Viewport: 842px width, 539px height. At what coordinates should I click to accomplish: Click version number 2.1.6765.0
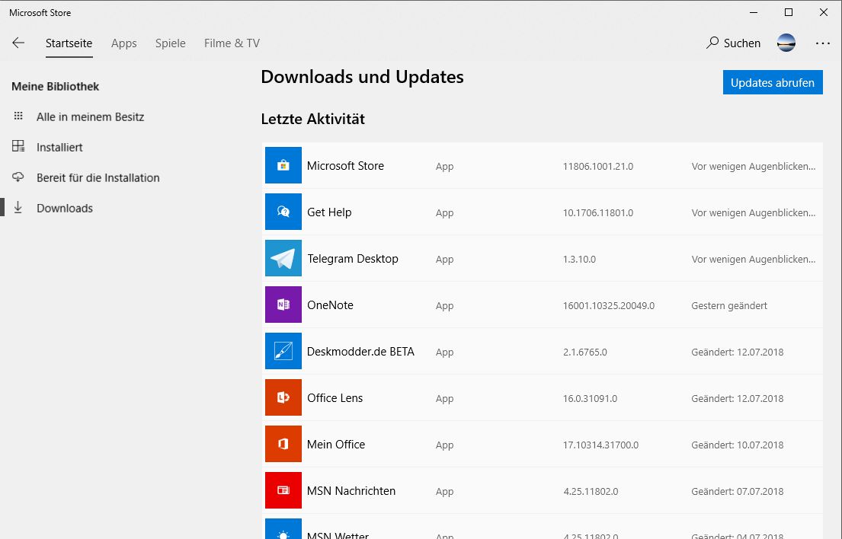(x=585, y=352)
